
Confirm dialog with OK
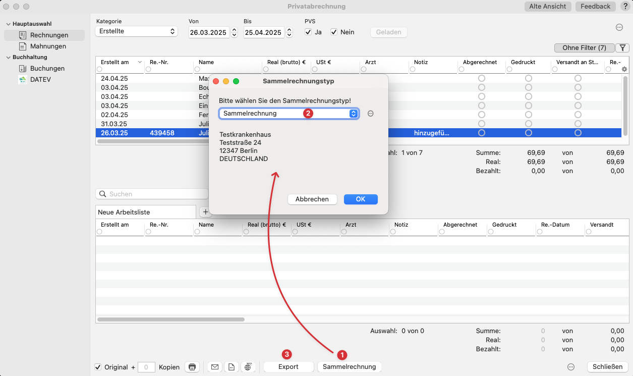pos(361,199)
